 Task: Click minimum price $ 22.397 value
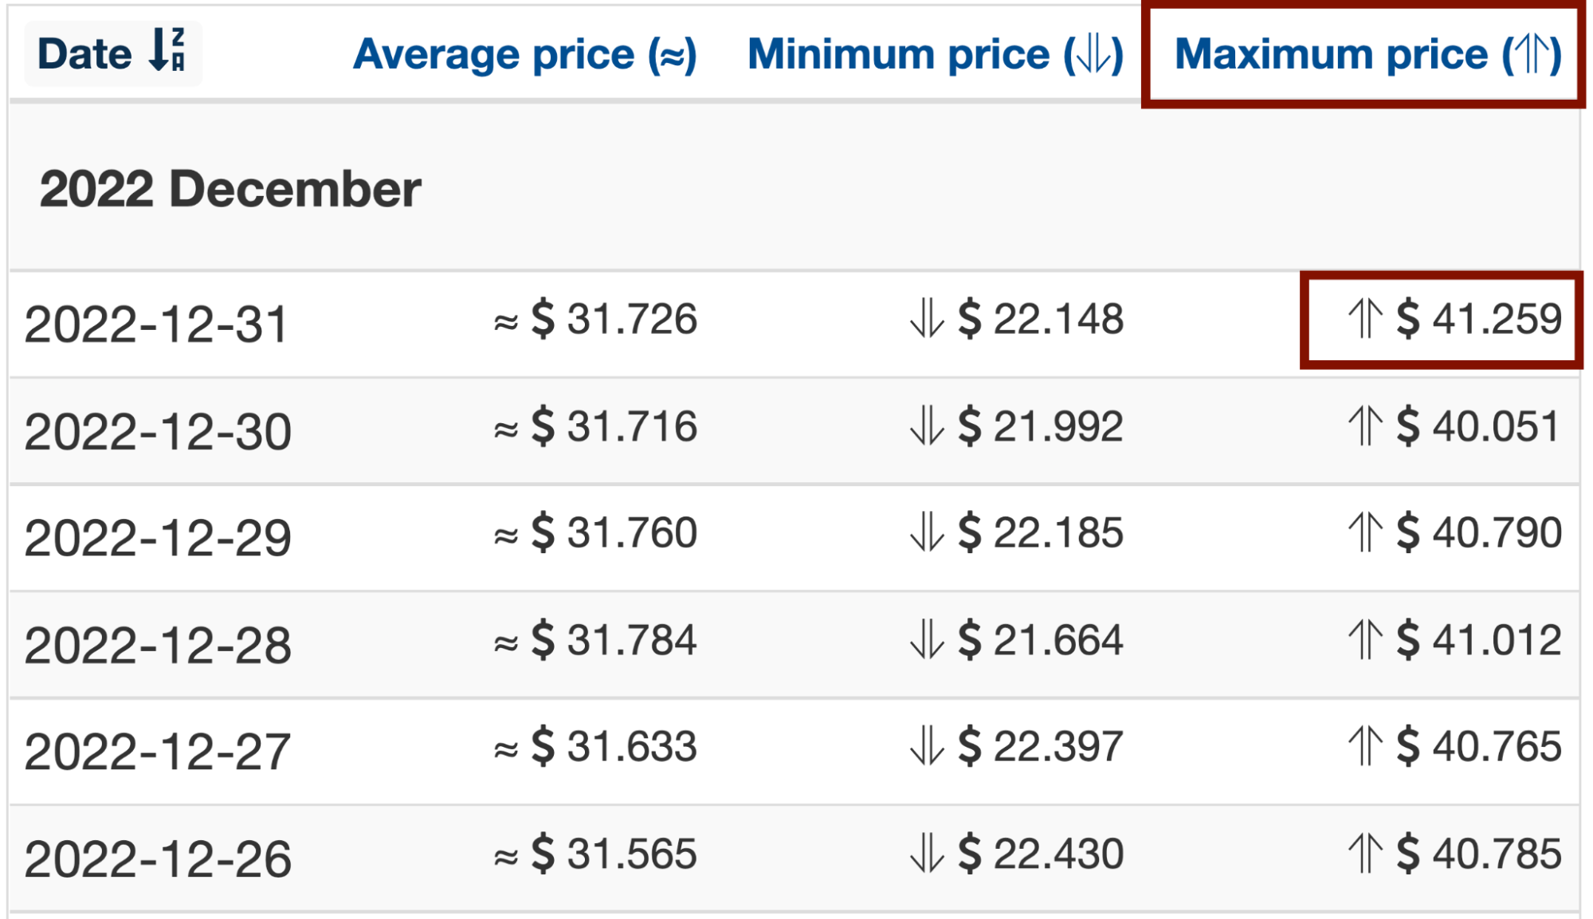tap(1041, 746)
